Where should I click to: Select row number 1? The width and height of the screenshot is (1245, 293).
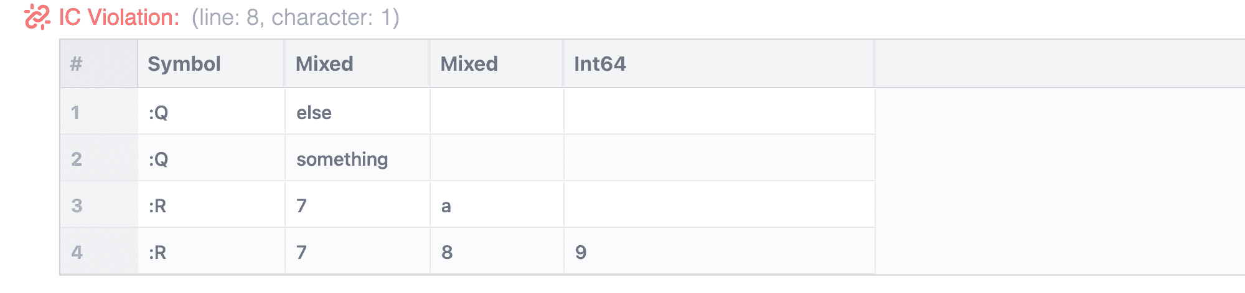click(x=76, y=112)
